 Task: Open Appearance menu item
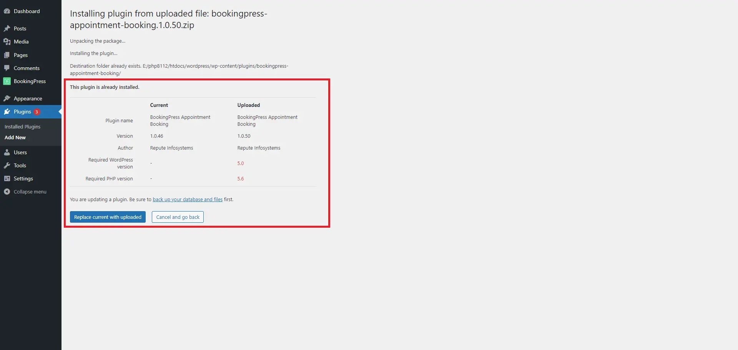tap(31, 98)
